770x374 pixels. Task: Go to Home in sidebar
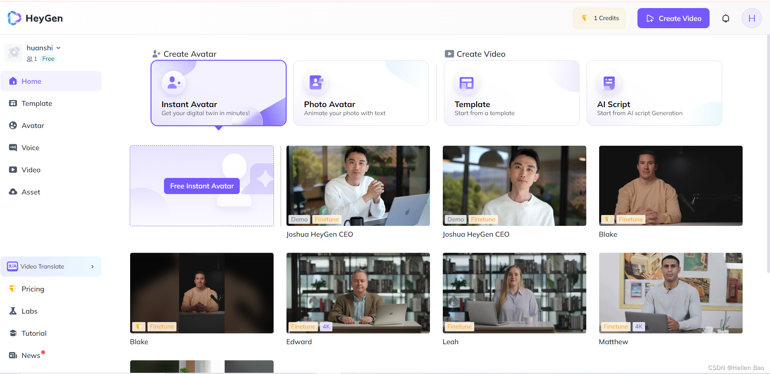pyautogui.click(x=51, y=81)
